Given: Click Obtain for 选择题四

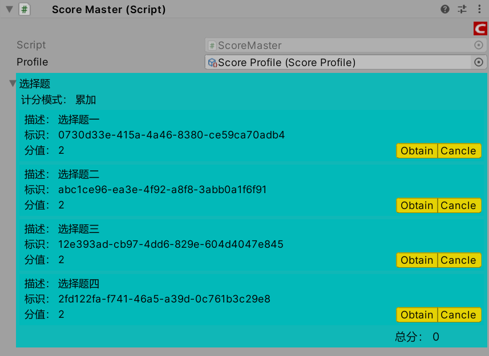Looking at the screenshot, I should tap(417, 314).
